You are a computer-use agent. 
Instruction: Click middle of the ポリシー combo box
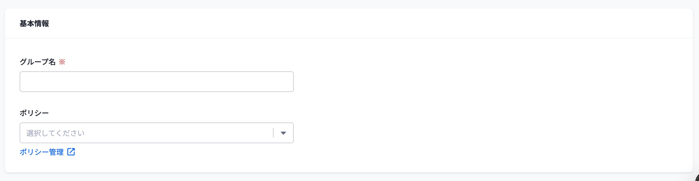click(x=156, y=133)
